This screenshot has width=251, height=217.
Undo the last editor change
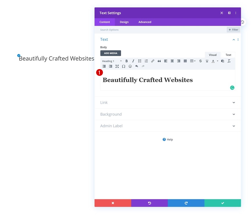pos(137,66)
